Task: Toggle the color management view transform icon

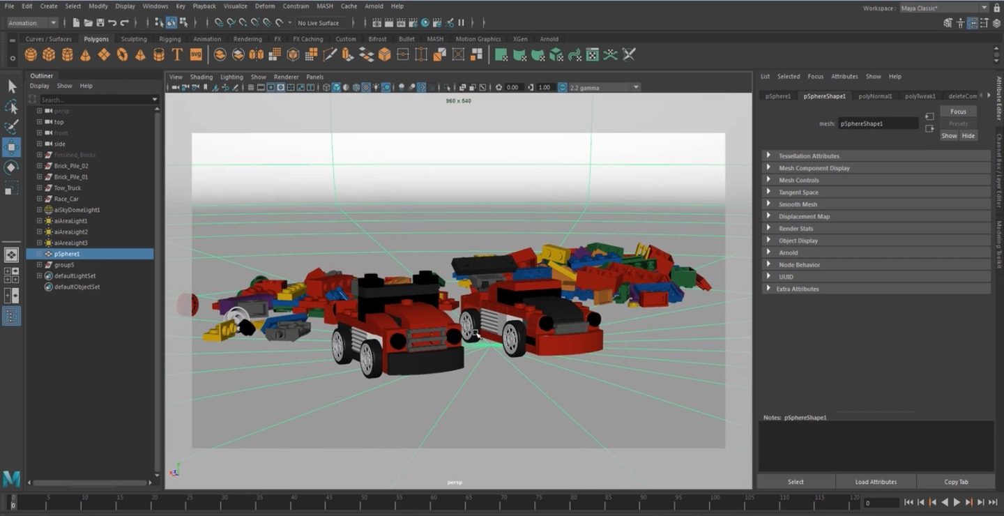Action: [x=562, y=87]
